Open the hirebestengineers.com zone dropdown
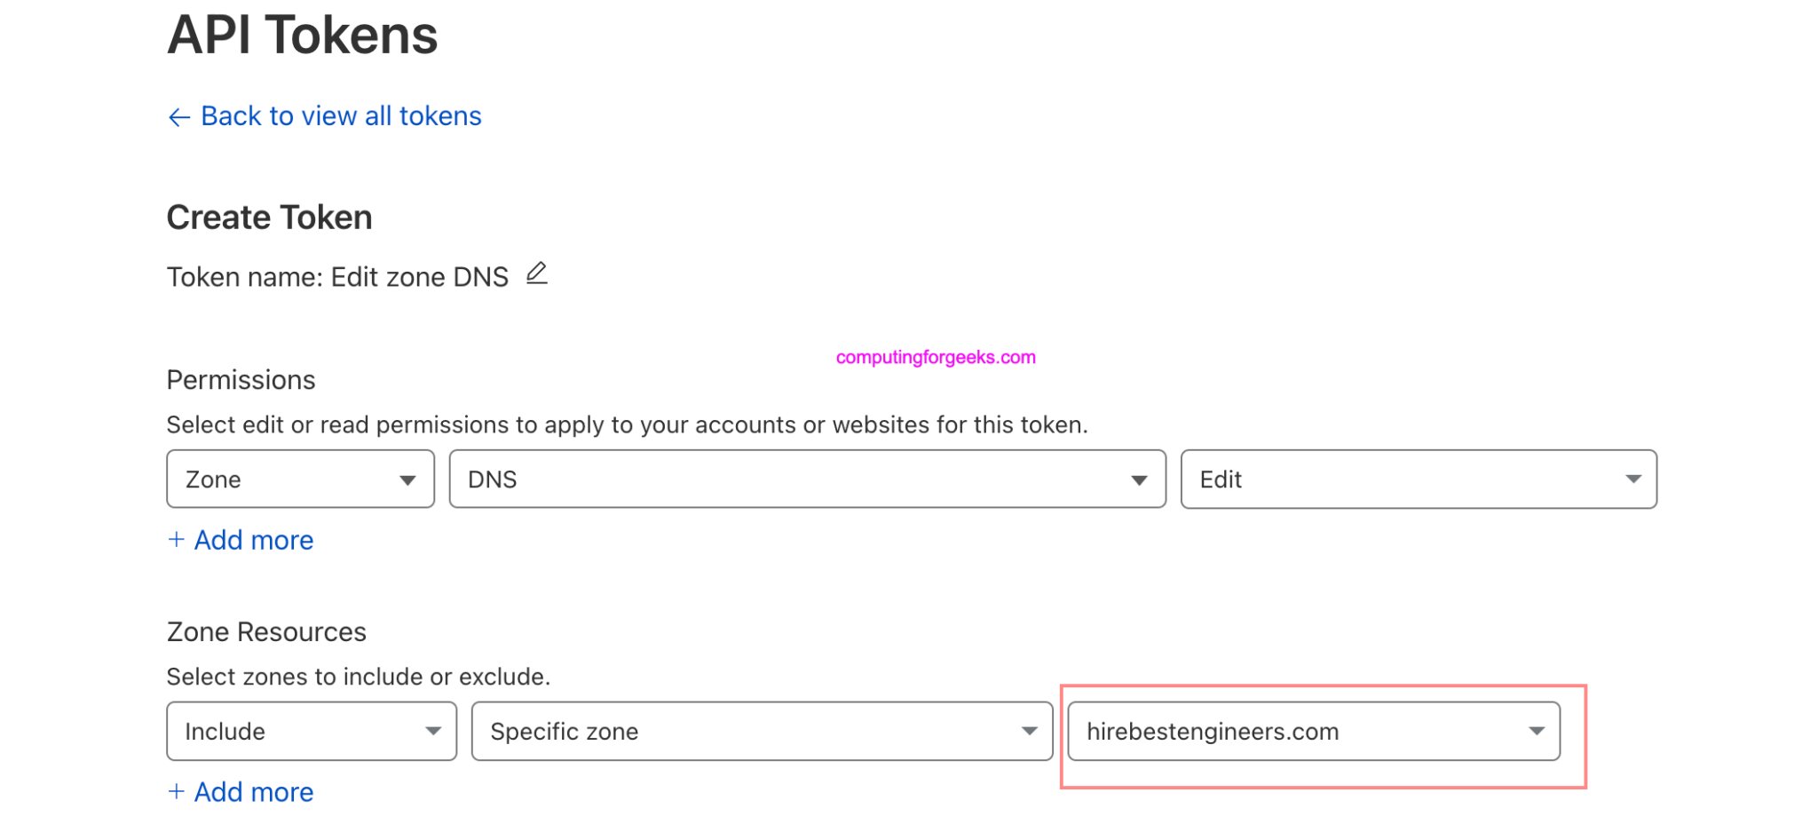This screenshot has width=1818, height=840. point(1314,731)
